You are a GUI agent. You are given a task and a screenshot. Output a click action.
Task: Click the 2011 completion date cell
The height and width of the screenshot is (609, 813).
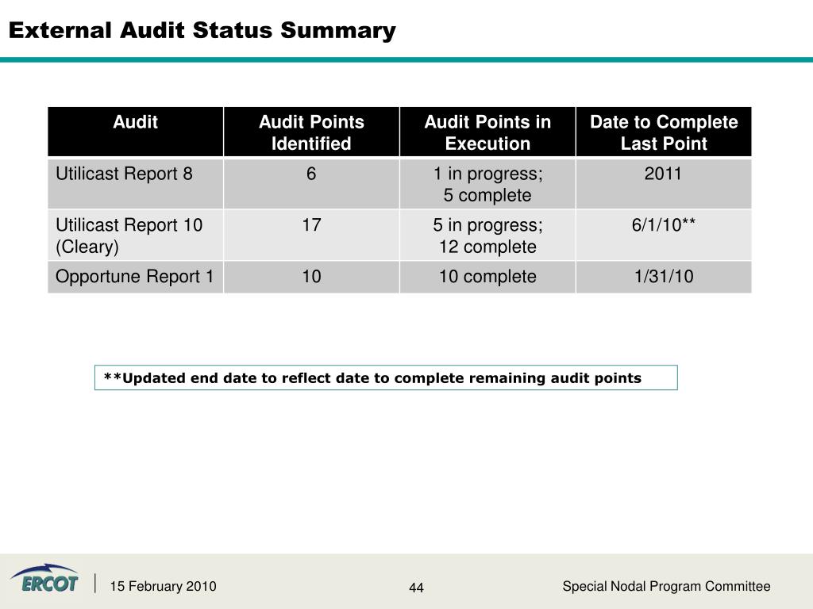click(x=664, y=183)
